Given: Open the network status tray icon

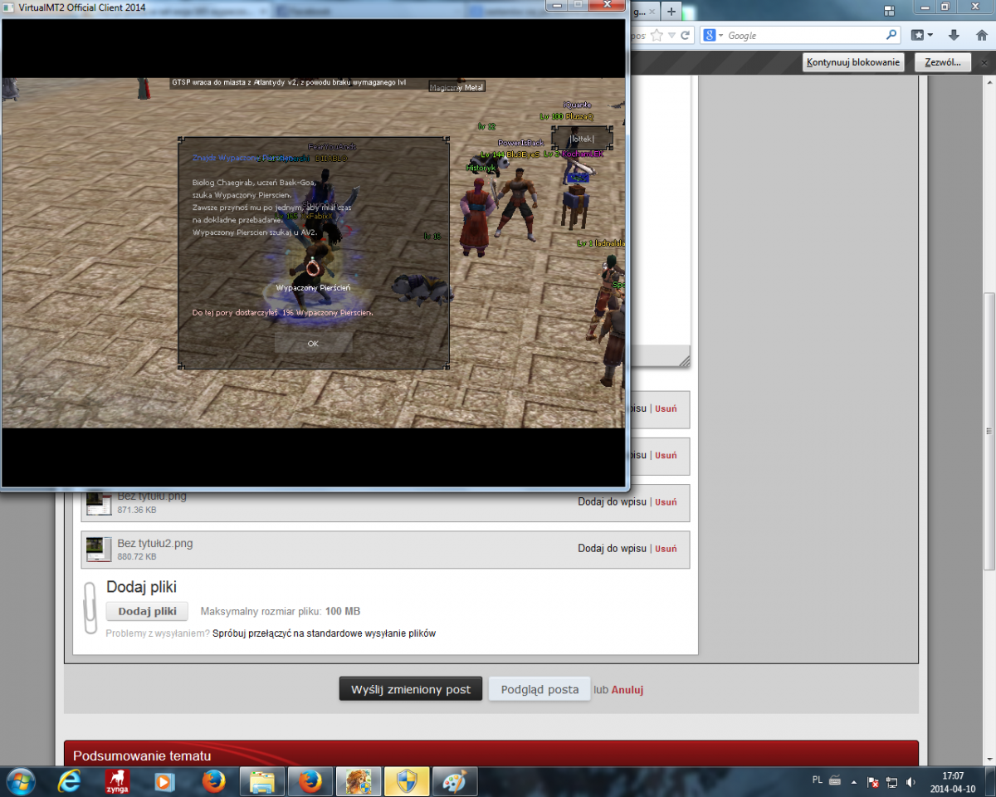Looking at the screenshot, I should click(892, 782).
